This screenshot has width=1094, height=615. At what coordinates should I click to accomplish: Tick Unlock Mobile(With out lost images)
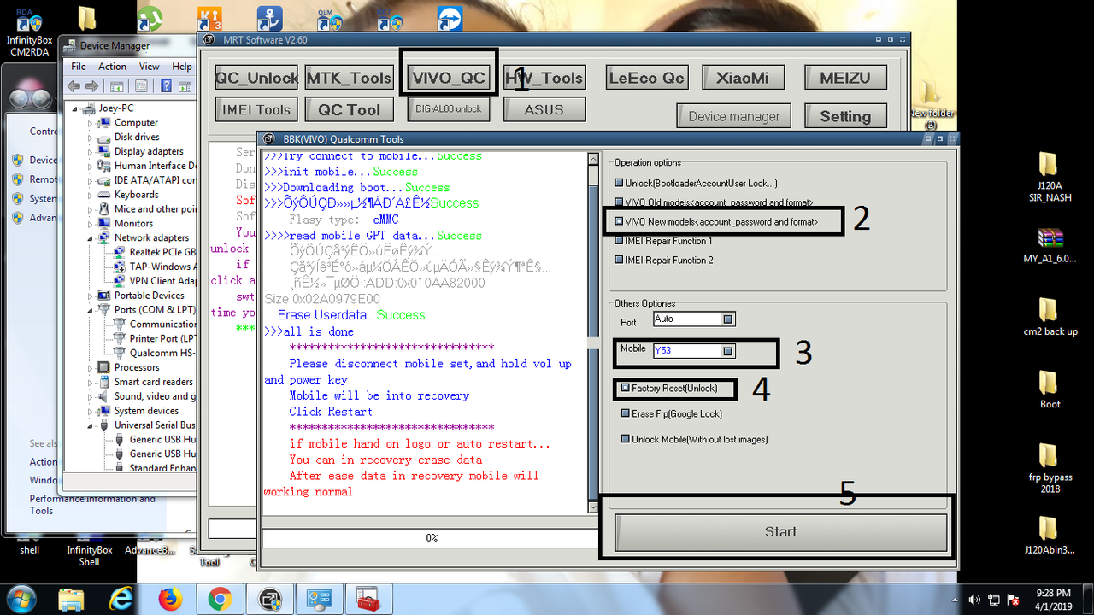[626, 439]
